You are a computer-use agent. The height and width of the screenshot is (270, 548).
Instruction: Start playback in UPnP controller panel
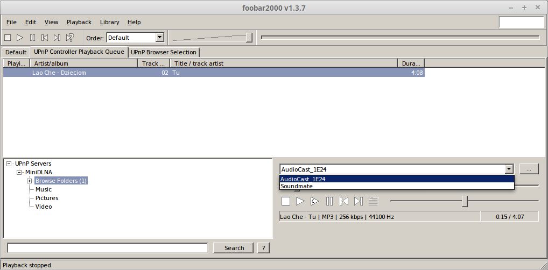pyautogui.click(x=300, y=201)
